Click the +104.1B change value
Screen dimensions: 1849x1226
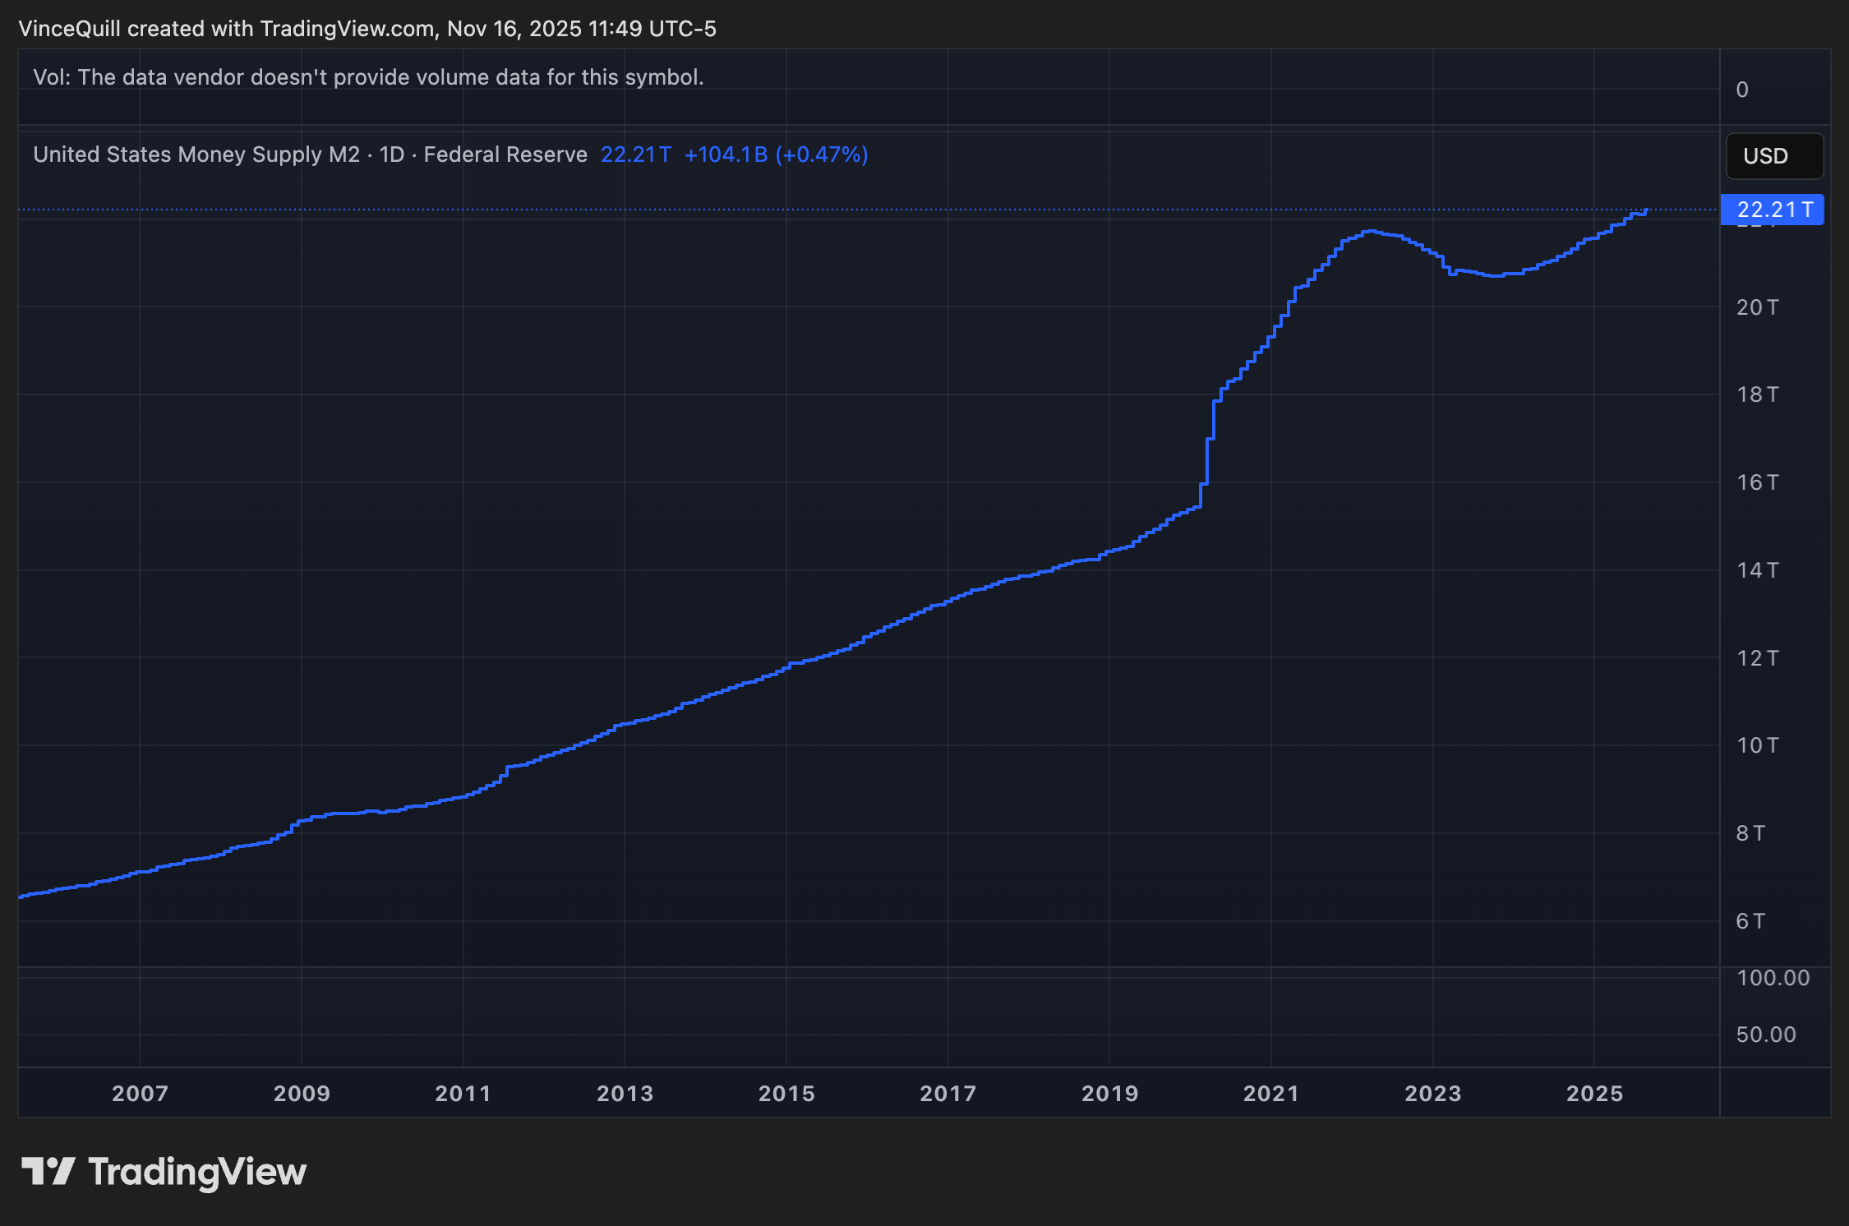(727, 154)
